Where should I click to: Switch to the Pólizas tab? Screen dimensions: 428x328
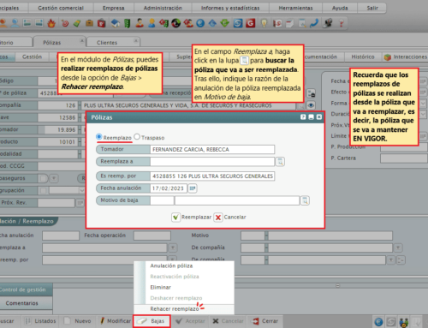tap(52, 43)
